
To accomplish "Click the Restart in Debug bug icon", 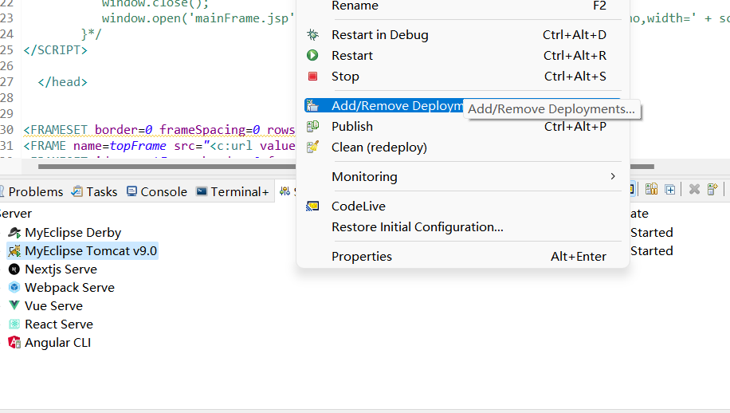I will (314, 35).
